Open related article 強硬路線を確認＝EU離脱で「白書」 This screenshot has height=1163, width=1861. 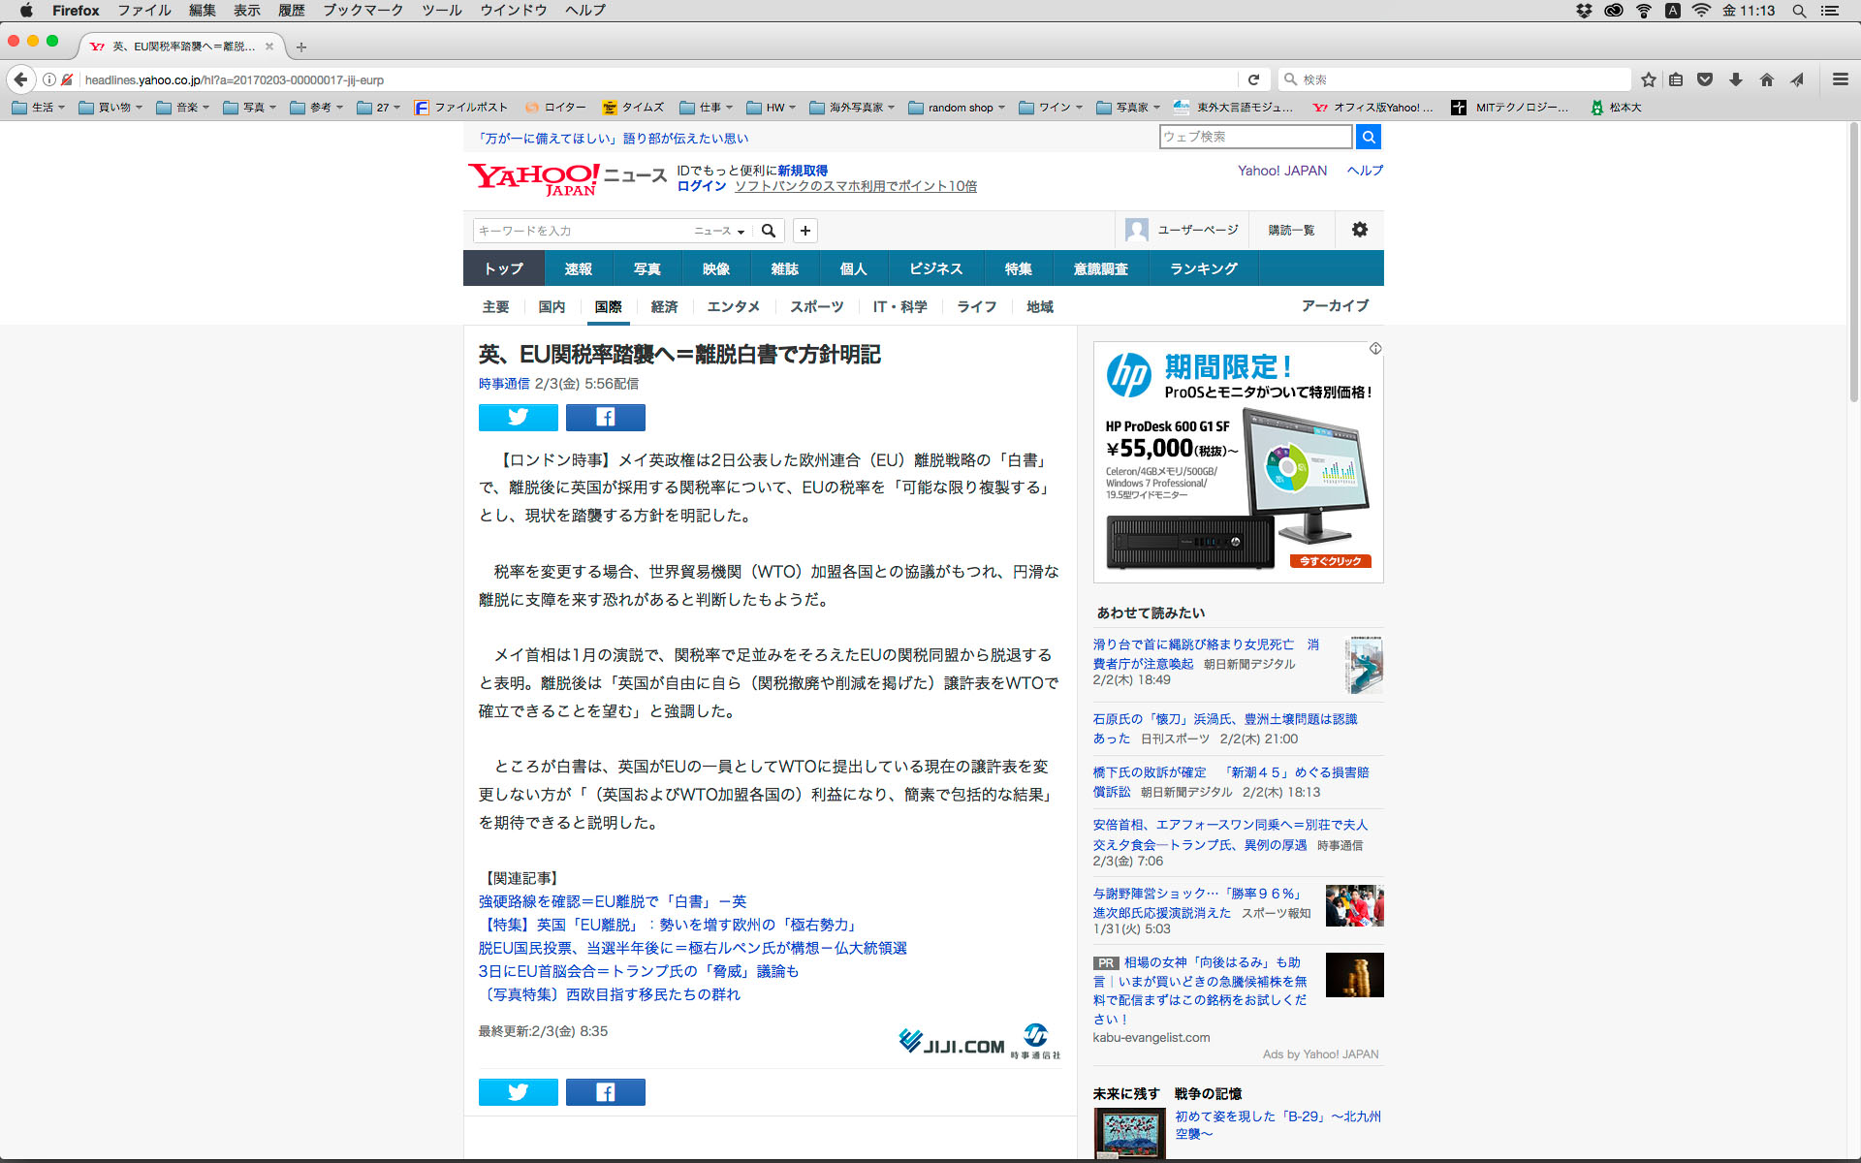pos(612,901)
